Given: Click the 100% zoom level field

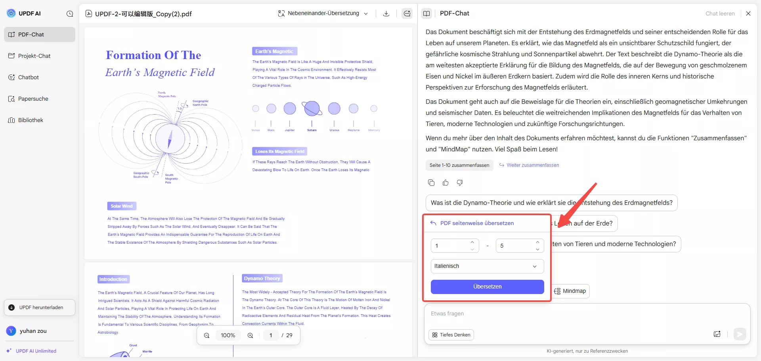Looking at the screenshot, I should 228,335.
